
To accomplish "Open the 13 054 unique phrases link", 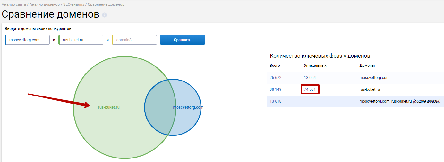I will tap(310, 78).
